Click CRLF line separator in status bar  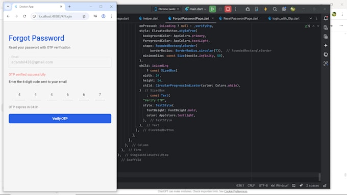click(x=251, y=185)
